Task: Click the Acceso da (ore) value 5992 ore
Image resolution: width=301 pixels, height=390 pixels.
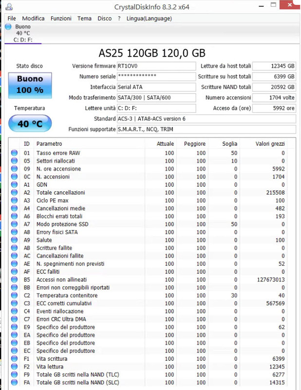Action: 274,108
